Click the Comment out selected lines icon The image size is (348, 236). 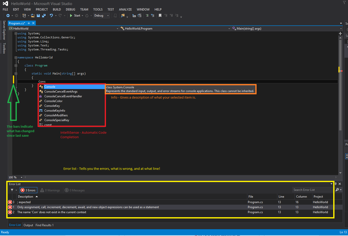click(147, 16)
